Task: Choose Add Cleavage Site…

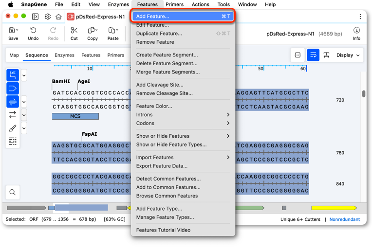Action: click(183, 85)
